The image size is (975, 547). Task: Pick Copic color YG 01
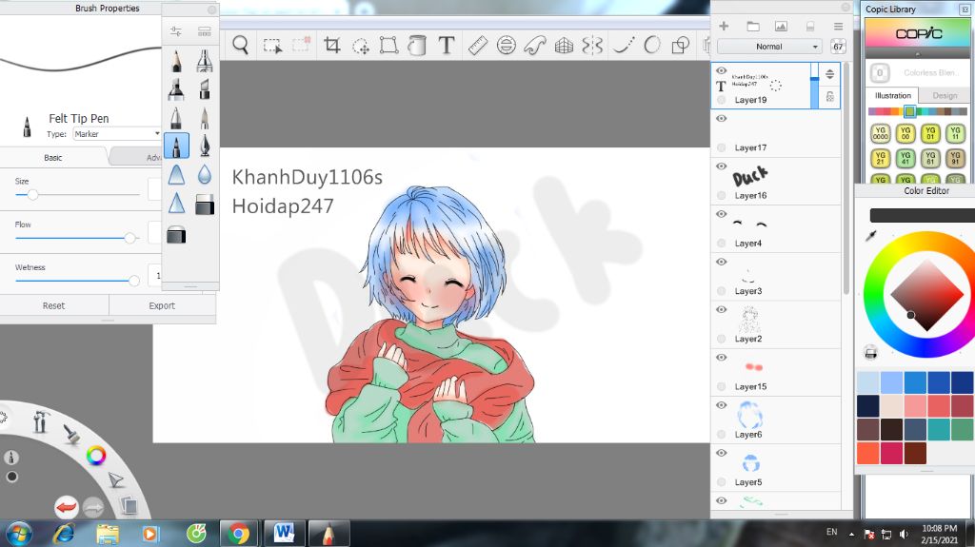[930, 133]
